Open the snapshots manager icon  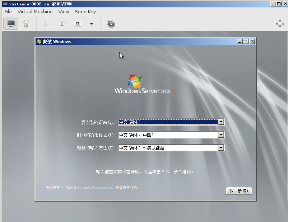(x=111, y=24)
